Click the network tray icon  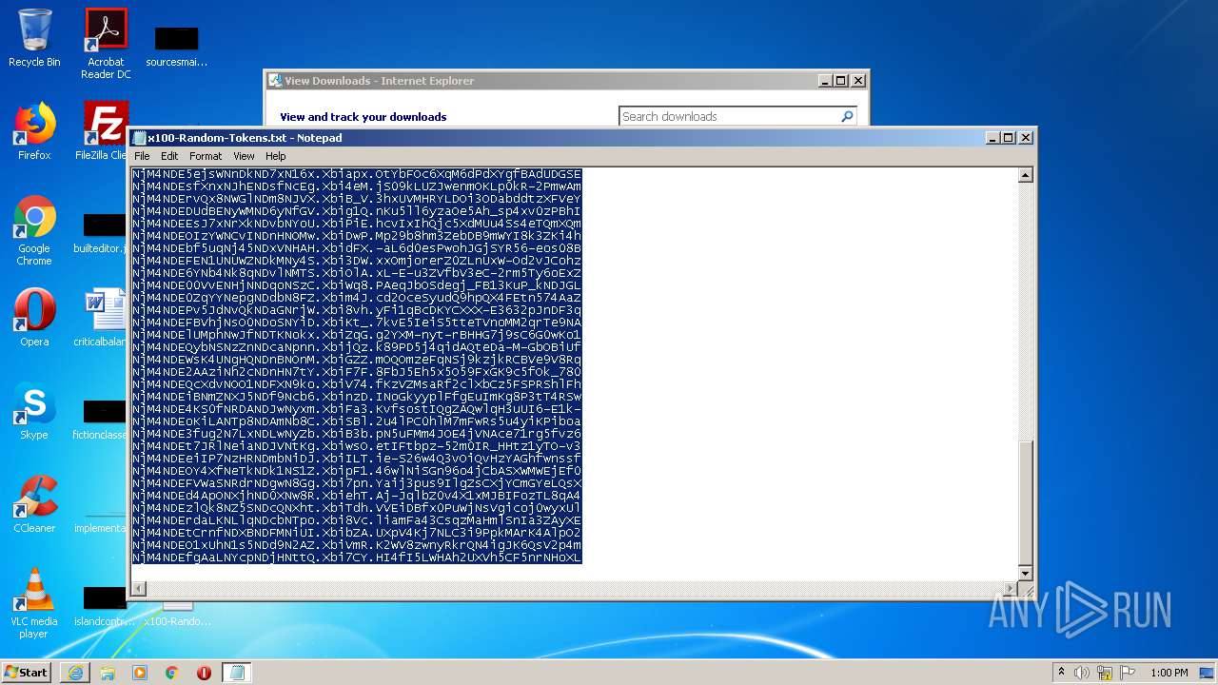pyautogui.click(x=1105, y=673)
